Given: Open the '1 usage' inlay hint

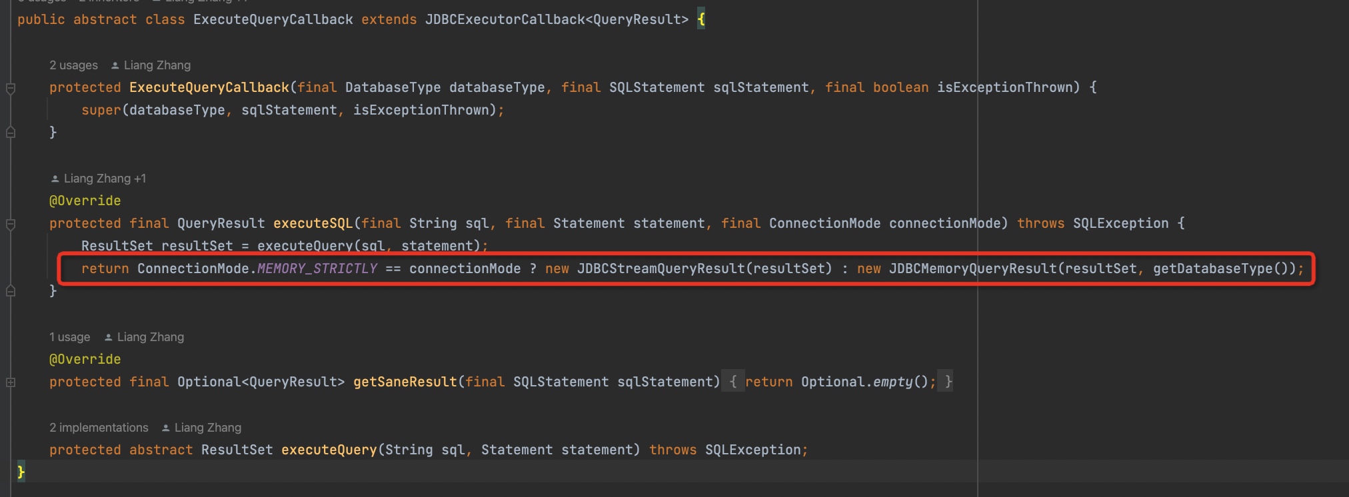Looking at the screenshot, I should (x=69, y=337).
